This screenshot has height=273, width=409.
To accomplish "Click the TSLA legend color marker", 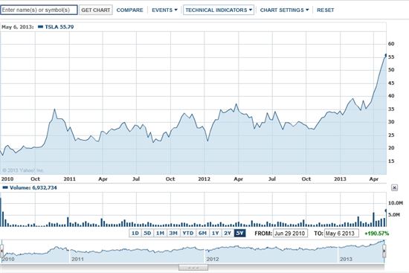I will (40, 27).
